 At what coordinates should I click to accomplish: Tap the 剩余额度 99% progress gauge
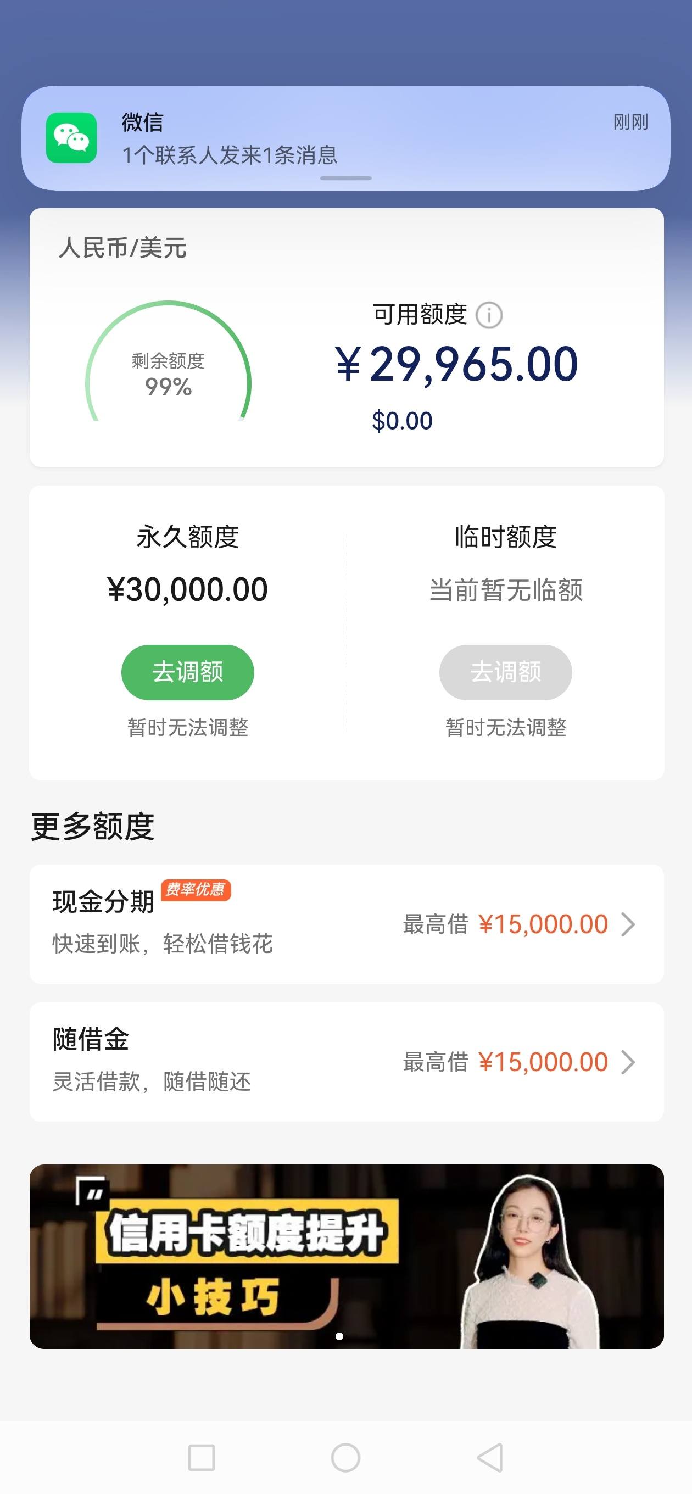coord(168,361)
